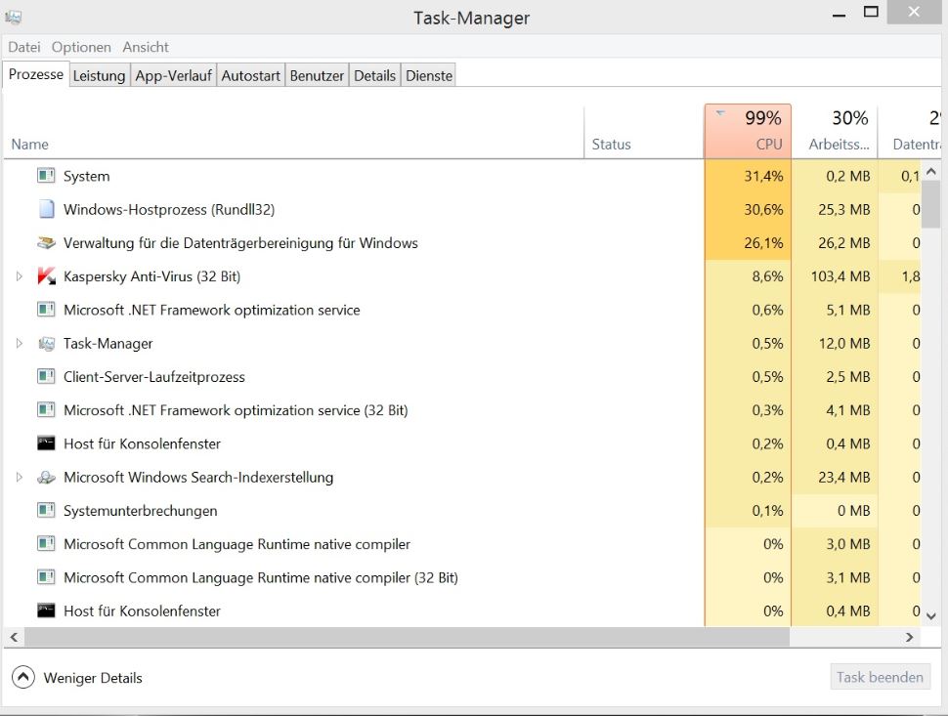948x716 pixels.
Task: Switch to the Autostart tab
Action: coord(250,75)
